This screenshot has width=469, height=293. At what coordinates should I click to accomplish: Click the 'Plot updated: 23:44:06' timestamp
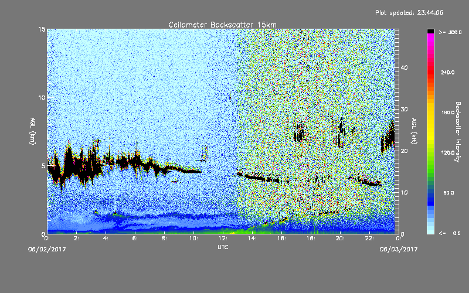point(409,12)
